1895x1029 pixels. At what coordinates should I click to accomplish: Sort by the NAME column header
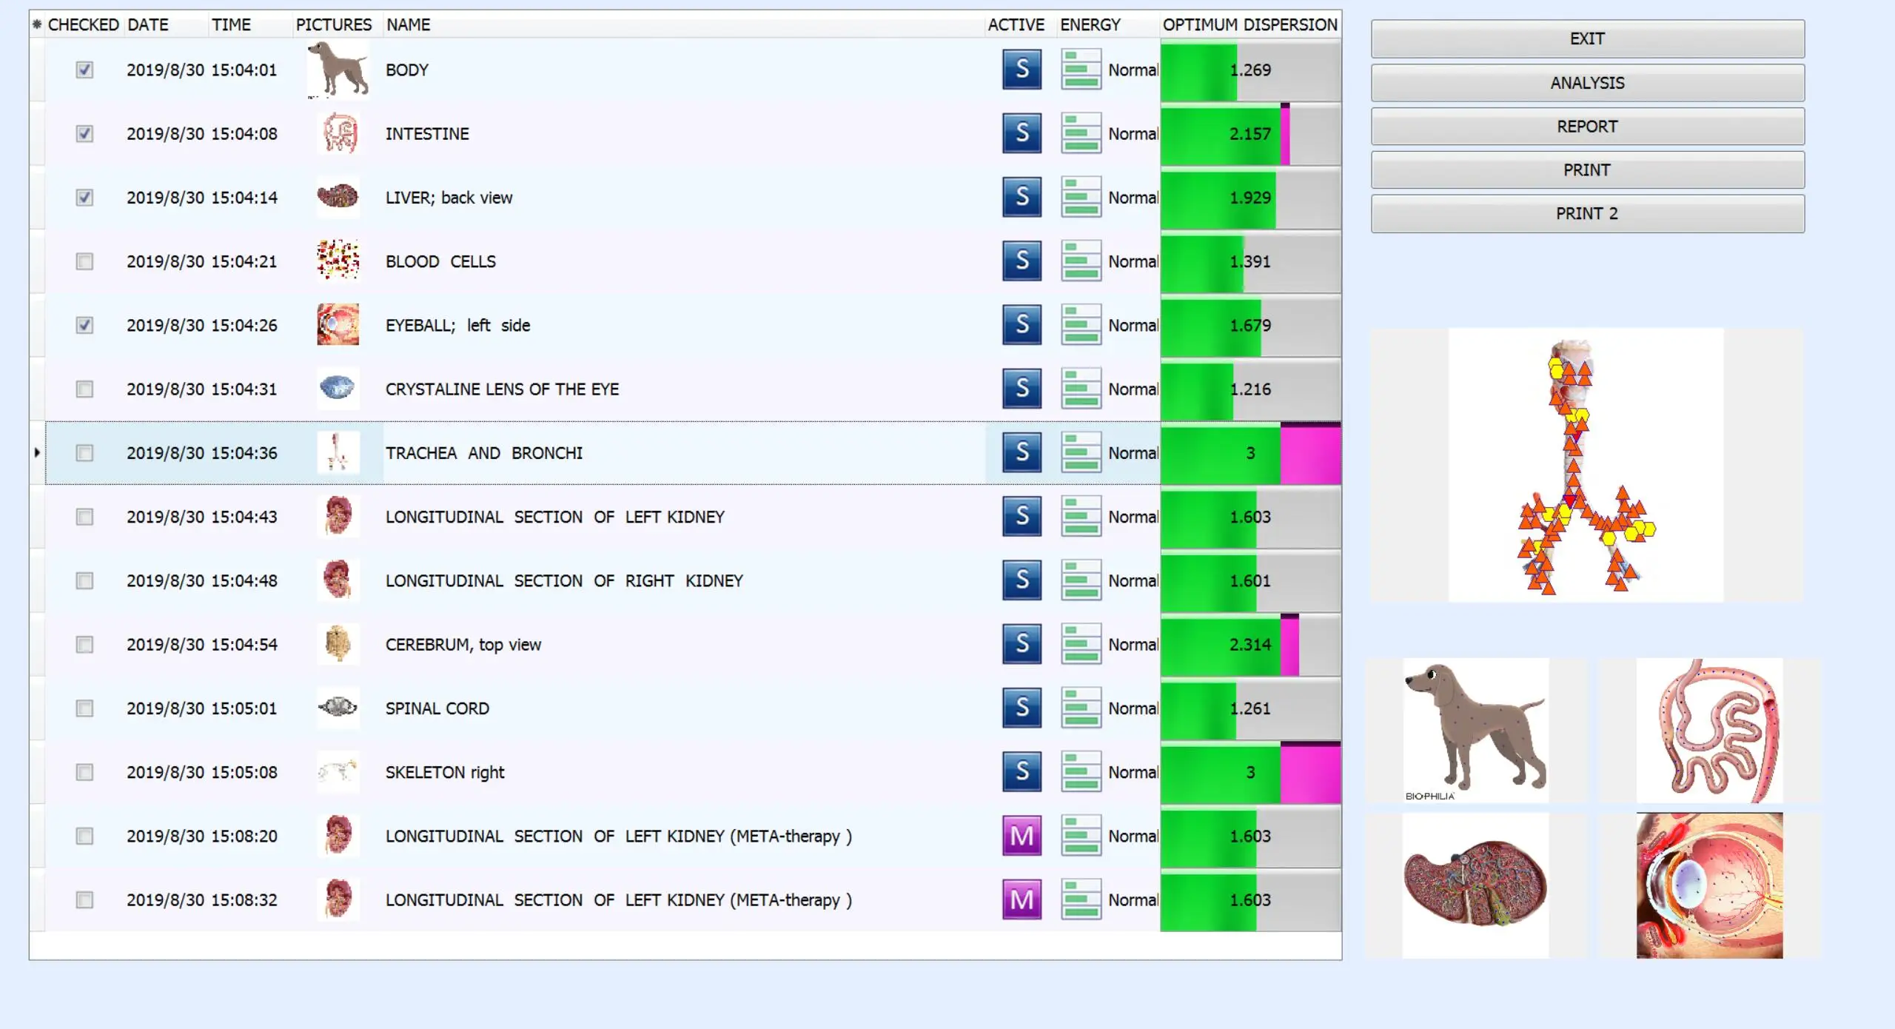[x=409, y=24]
